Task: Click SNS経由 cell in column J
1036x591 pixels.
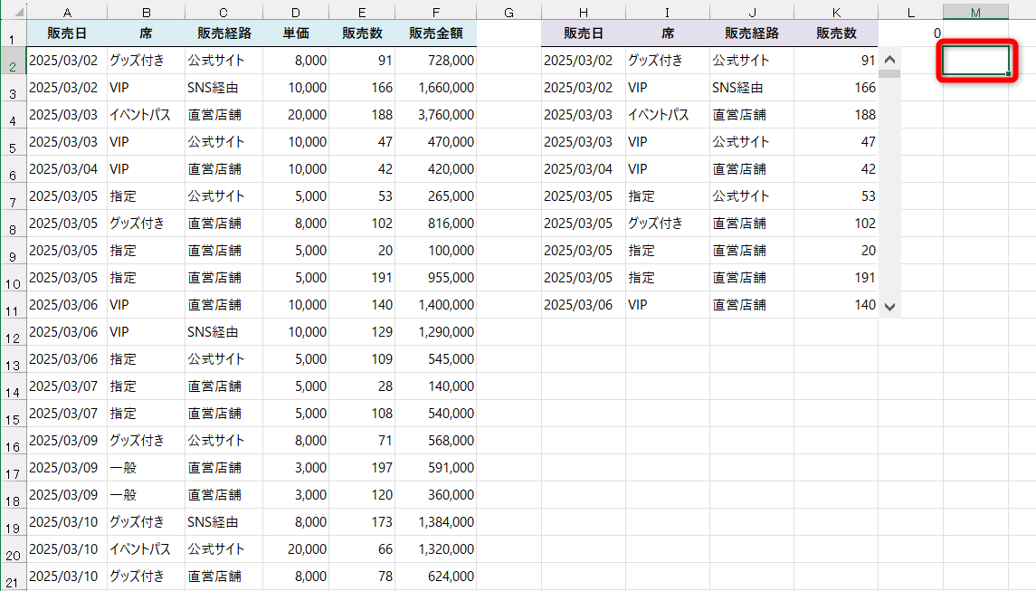Action: (x=752, y=87)
